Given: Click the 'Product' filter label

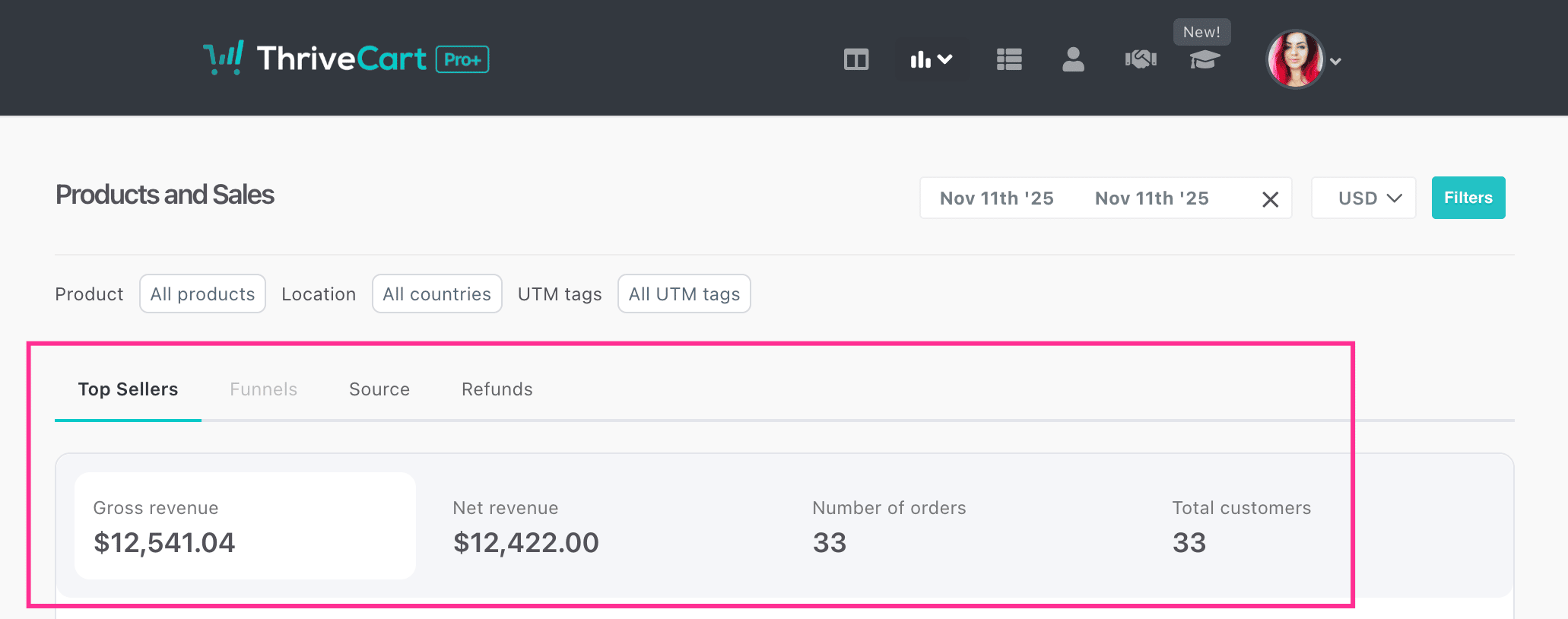Looking at the screenshot, I should click(89, 294).
